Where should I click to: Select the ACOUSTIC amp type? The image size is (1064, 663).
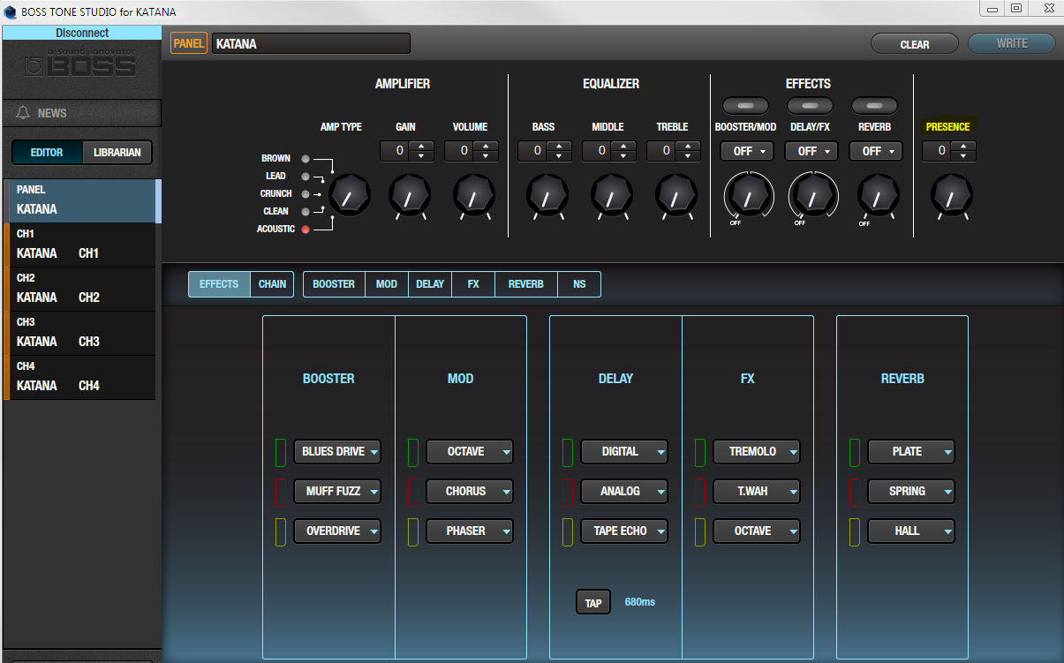point(306,230)
